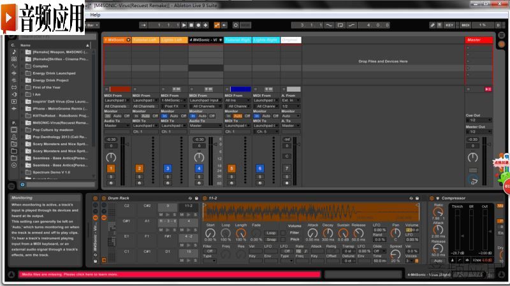Open the Clips category in the browser
The height and width of the screenshot is (286, 510).
(x=14, y=101)
